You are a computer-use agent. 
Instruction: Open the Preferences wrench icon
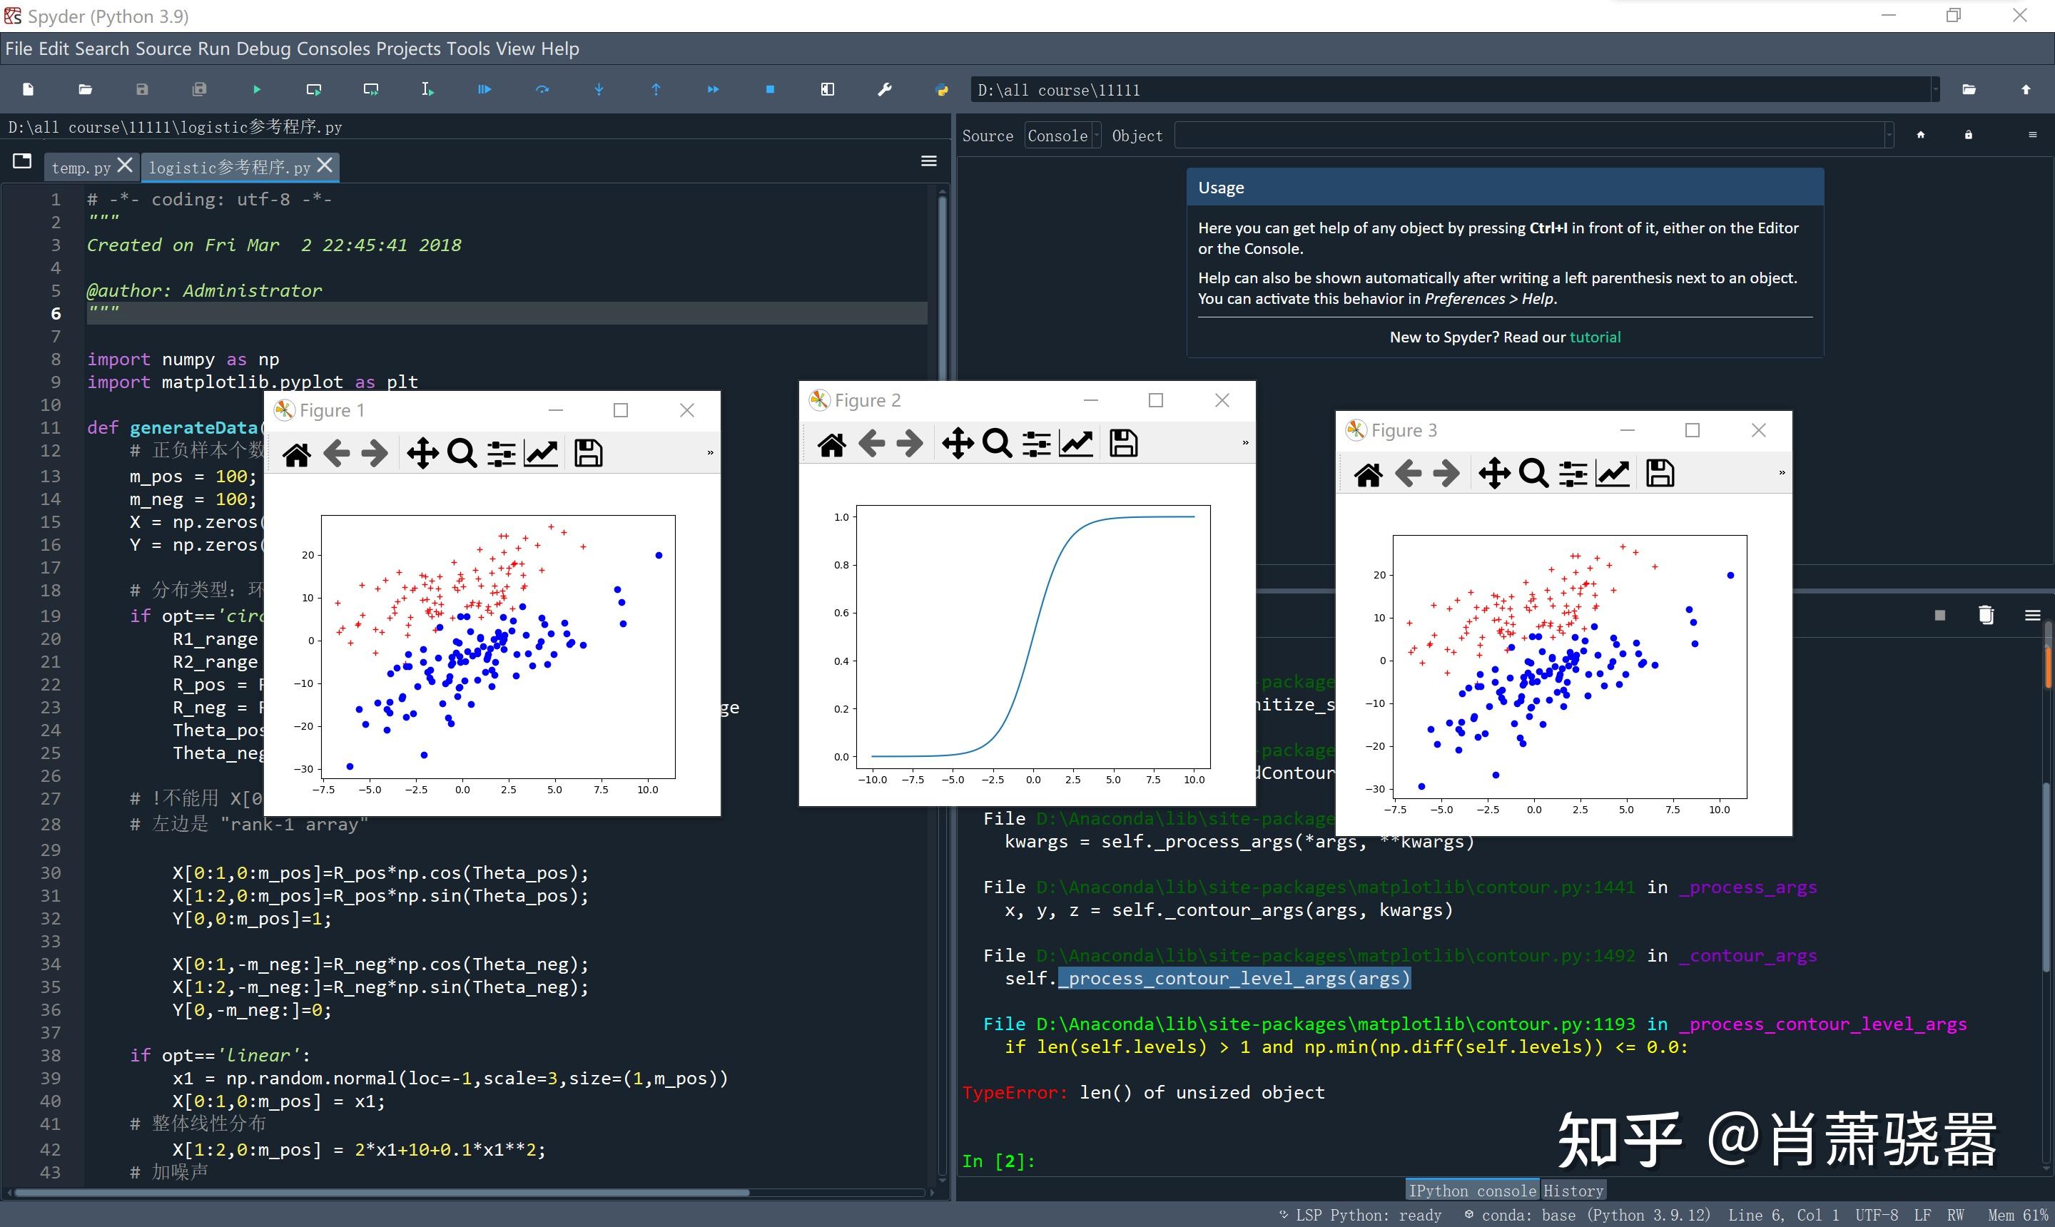point(884,89)
